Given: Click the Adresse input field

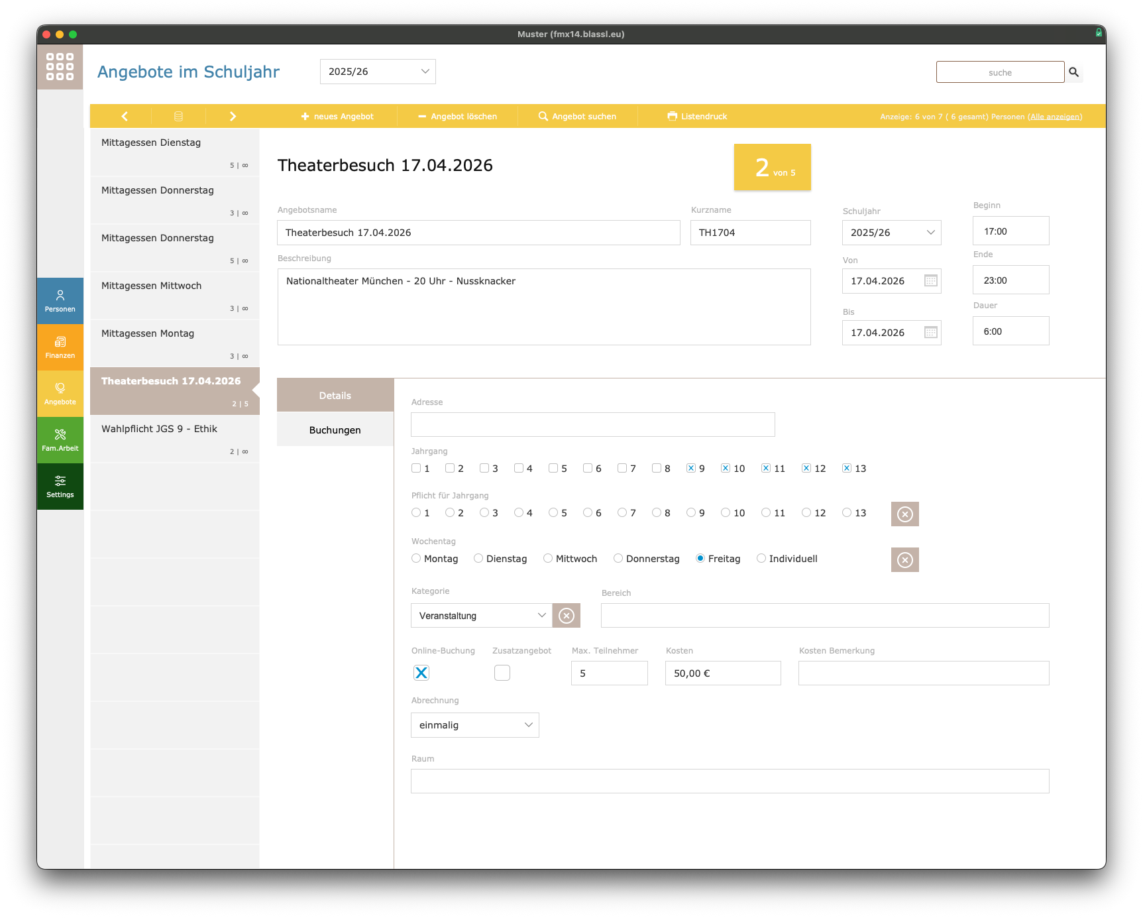Looking at the screenshot, I should tap(592, 425).
